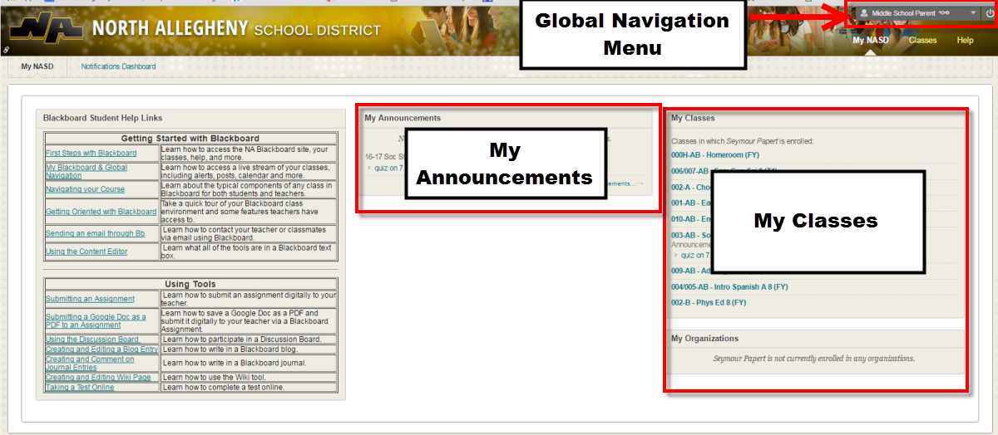
Task: Click 'Learn how to complete a test online.' text
Action: point(223,387)
